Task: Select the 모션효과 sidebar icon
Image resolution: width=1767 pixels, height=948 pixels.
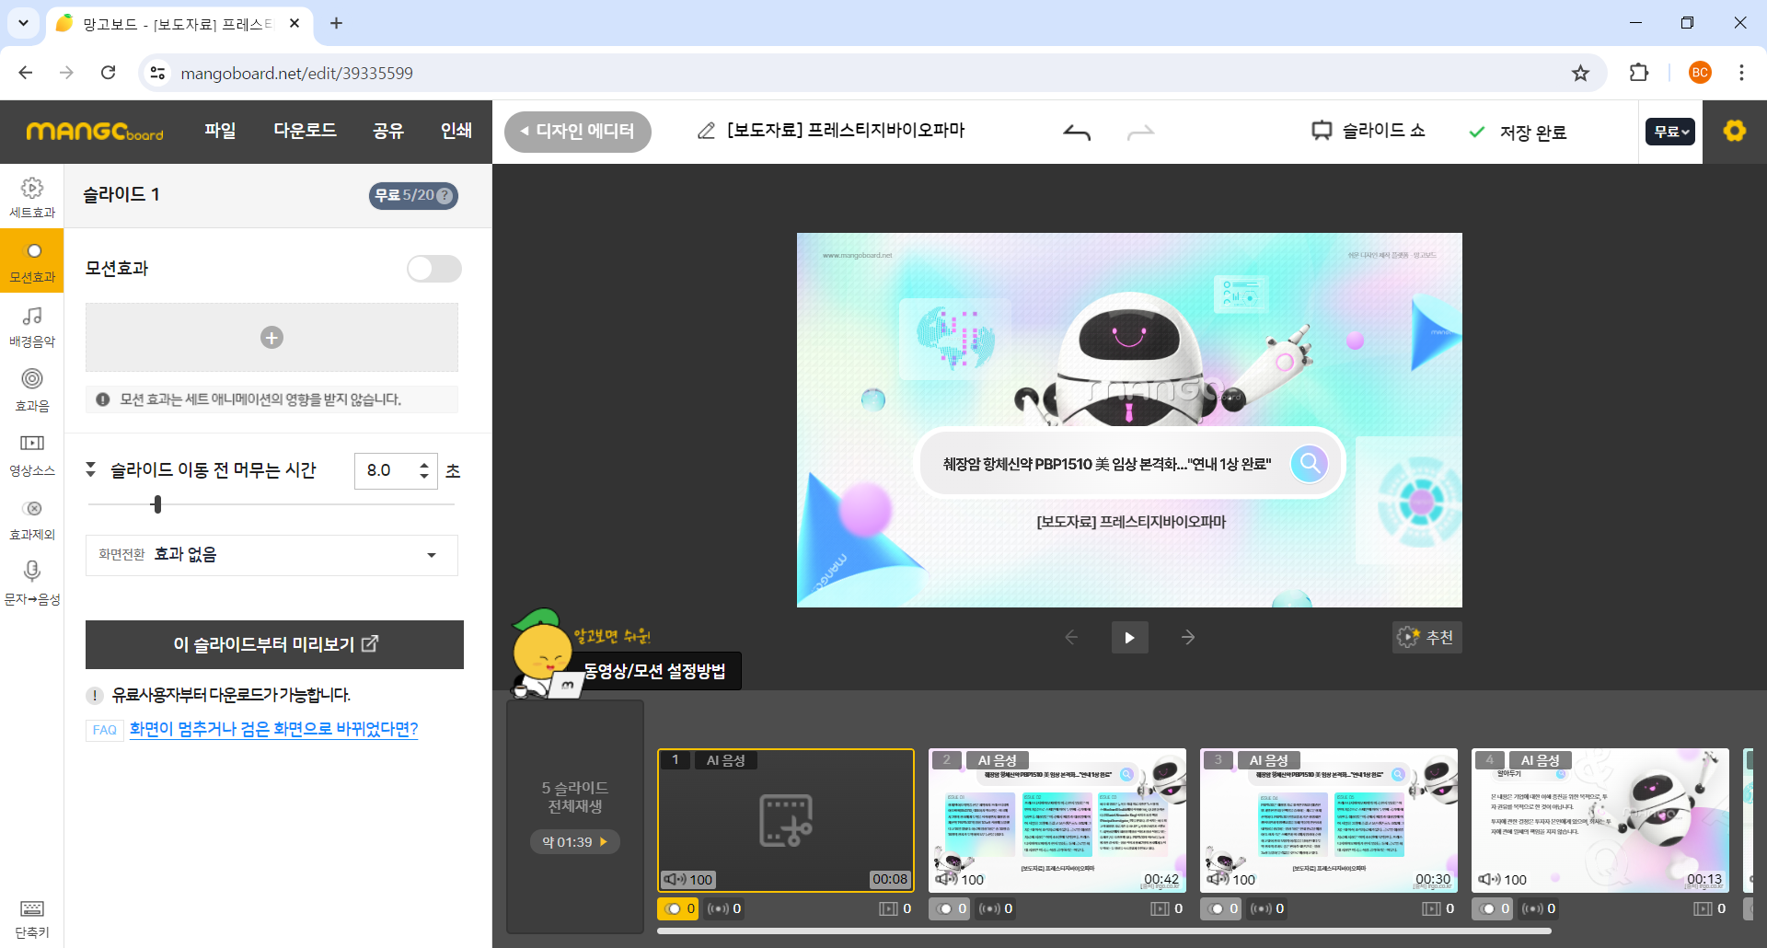Action: pos(32,261)
